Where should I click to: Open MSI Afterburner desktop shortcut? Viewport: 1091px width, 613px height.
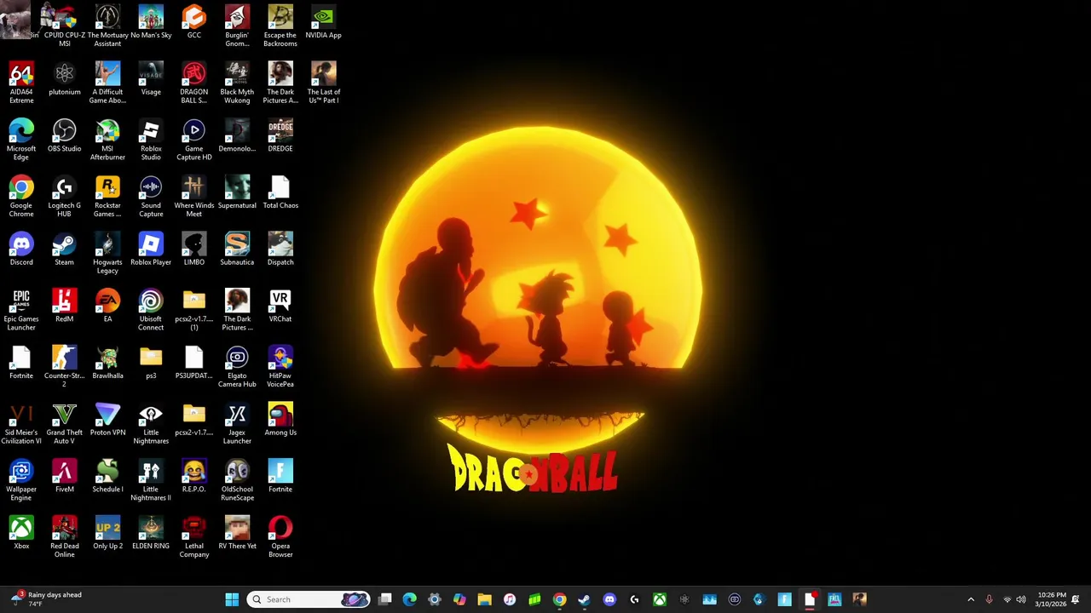pos(107,139)
